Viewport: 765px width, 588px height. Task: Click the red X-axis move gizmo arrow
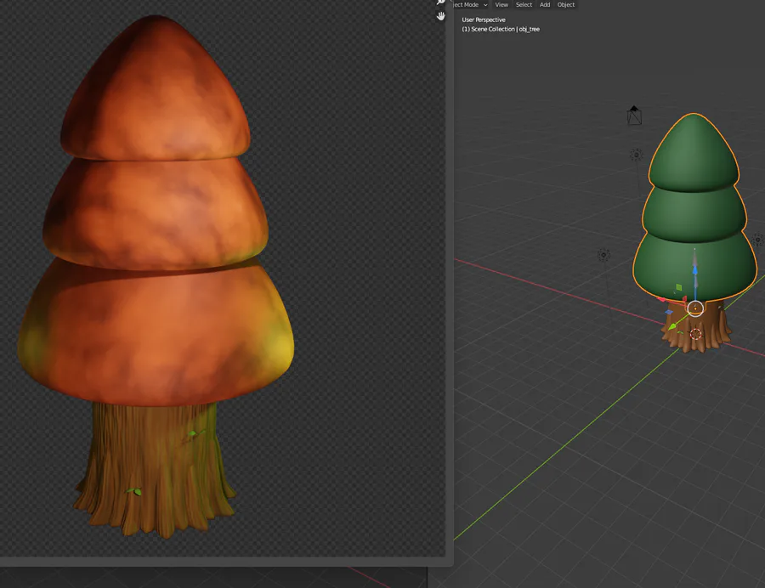662,299
